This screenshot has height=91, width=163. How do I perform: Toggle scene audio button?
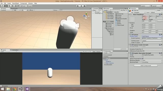[x=28, y=10]
